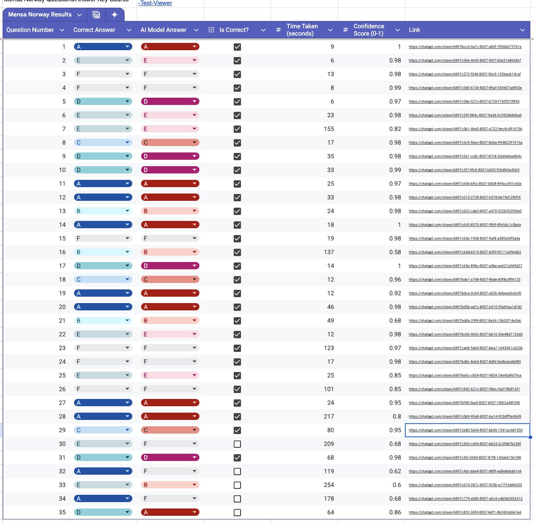Viewport: 534px width, 524px height.
Task: Open the chevron next to Mensa Norway Results
Action: [x=80, y=14]
